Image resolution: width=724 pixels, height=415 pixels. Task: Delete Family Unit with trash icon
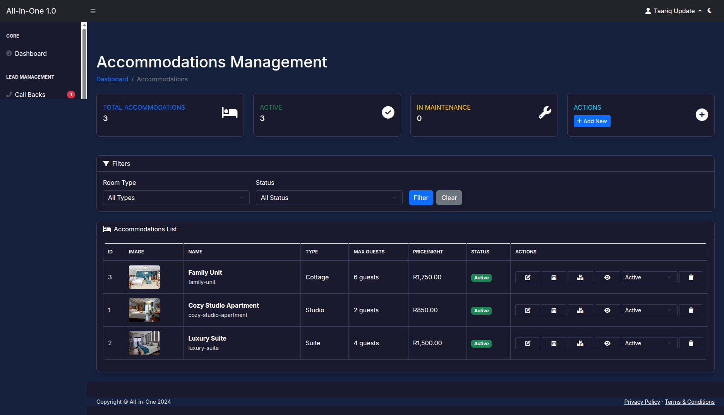(691, 277)
